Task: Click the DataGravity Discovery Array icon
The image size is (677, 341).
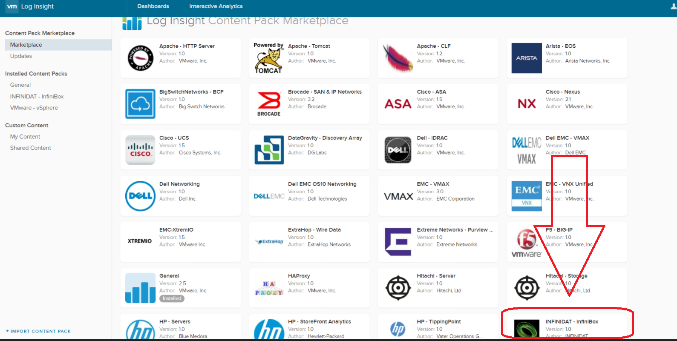Action: [x=269, y=150]
